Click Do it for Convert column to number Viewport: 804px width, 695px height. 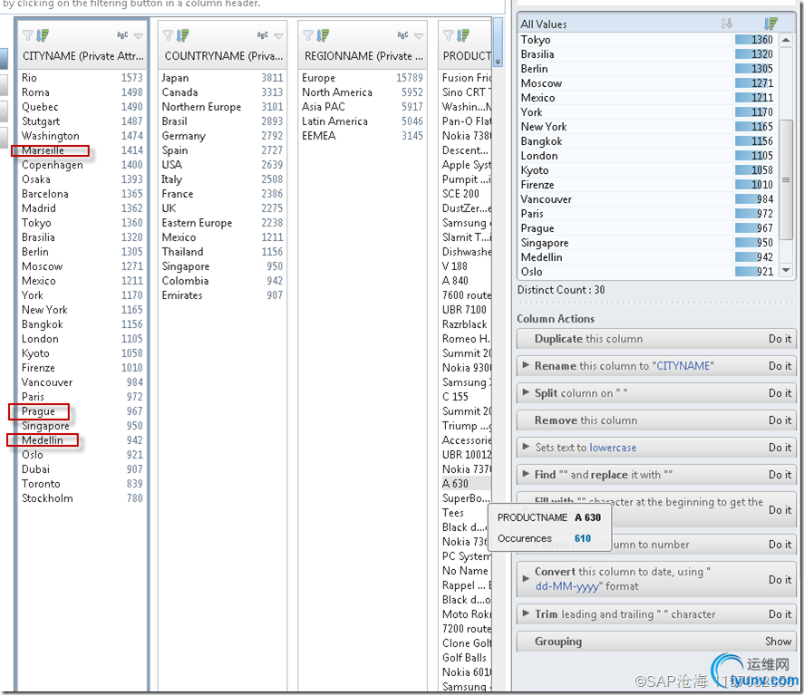780,545
